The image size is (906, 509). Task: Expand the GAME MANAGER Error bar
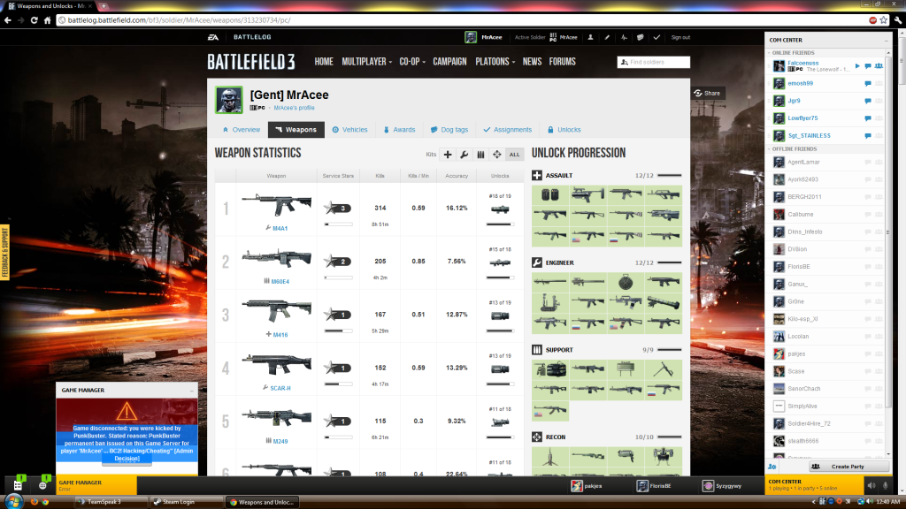(96, 485)
